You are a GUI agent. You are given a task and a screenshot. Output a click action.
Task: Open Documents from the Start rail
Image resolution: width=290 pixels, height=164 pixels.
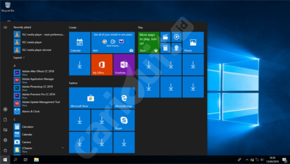tap(5, 119)
